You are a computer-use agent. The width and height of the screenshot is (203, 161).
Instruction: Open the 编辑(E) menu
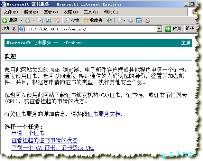(x=31, y=12)
